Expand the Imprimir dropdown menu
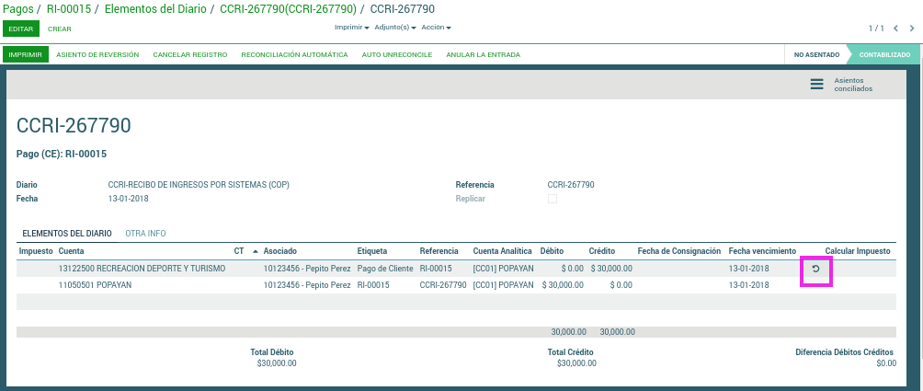This screenshot has height=391, width=923. click(351, 28)
